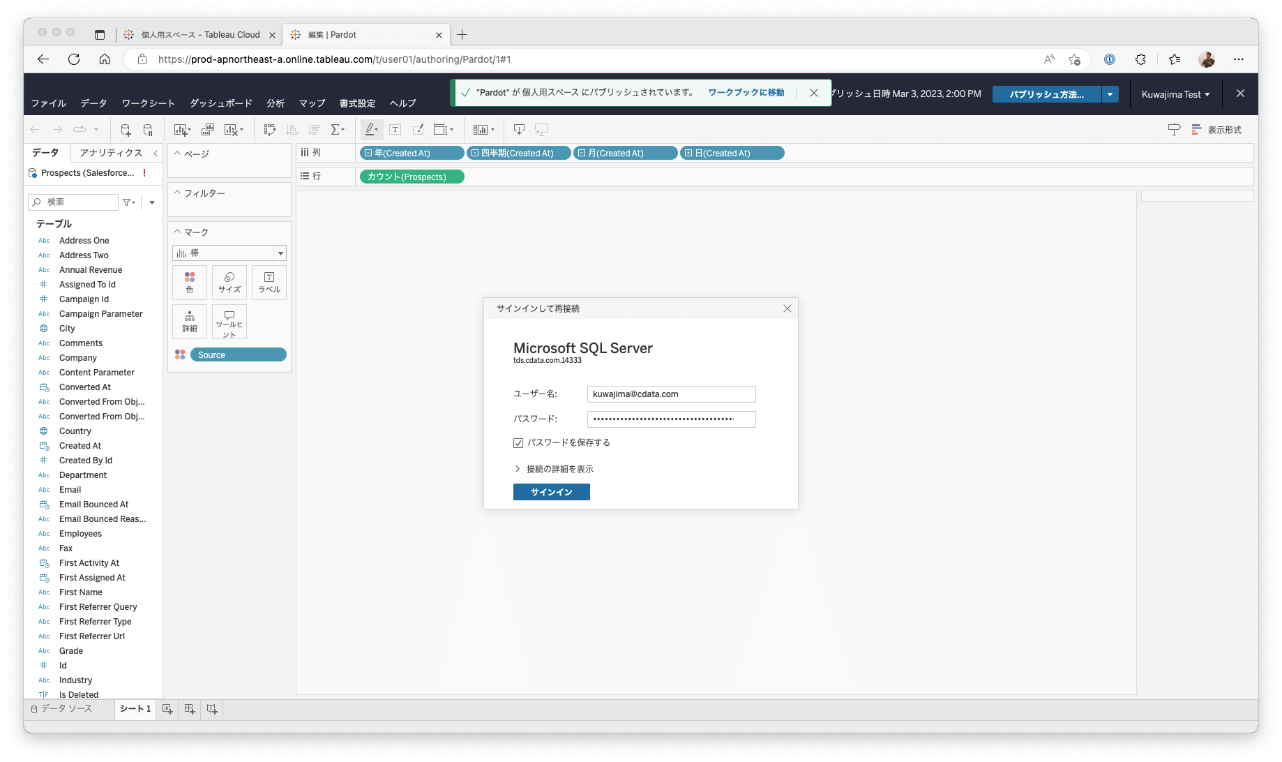Open the Size mark card
This screenshot has height=762, width=1282.
tap(229, 283)
